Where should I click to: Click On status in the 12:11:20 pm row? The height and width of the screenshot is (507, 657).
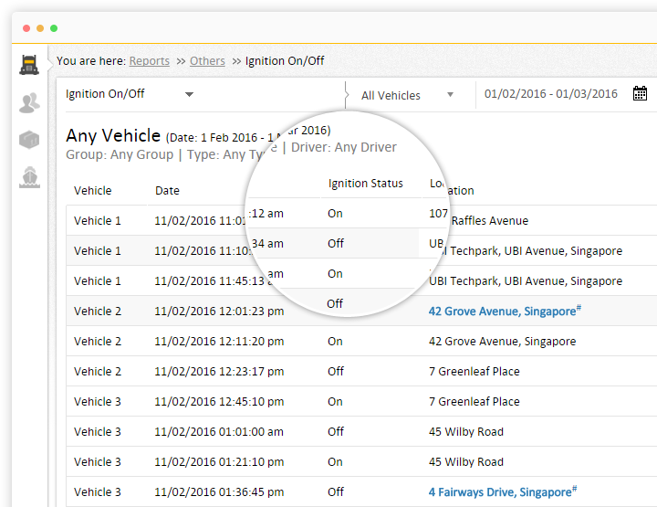coord(335,341)
